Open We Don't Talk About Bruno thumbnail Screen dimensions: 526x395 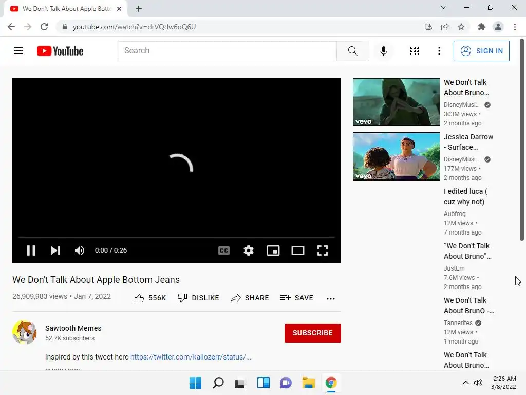click(x=396, y=102)
